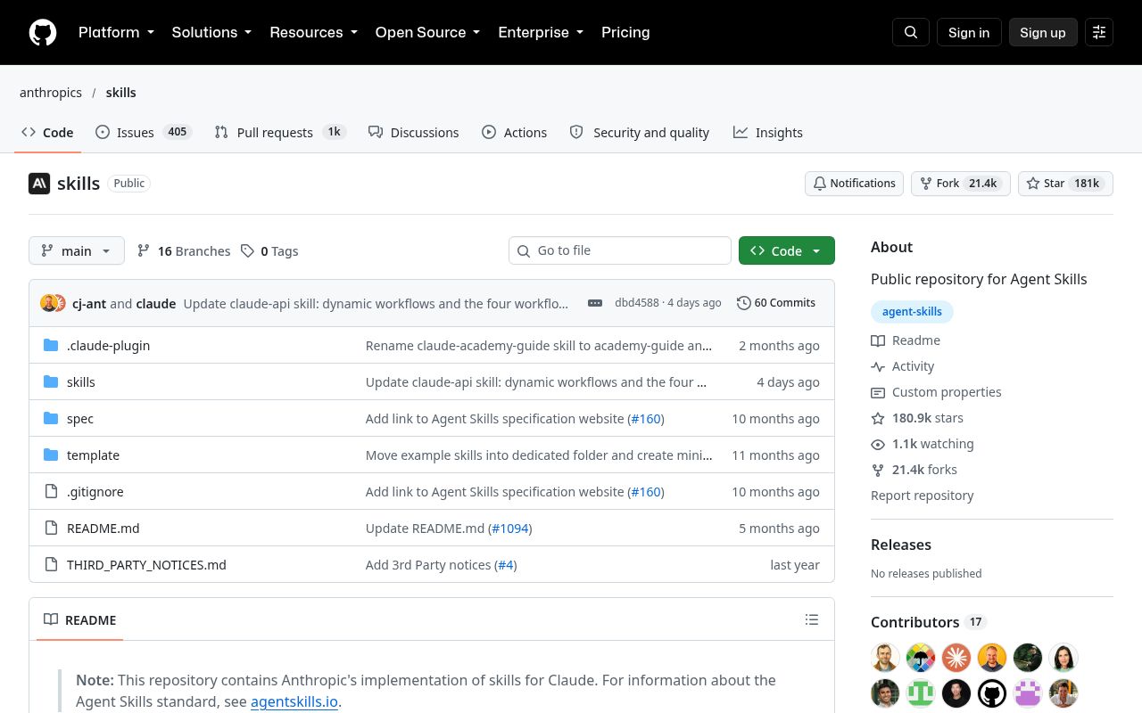Open the agent-skills topic tag
This screenshot has width=1142, height=713.
point(913,312)
